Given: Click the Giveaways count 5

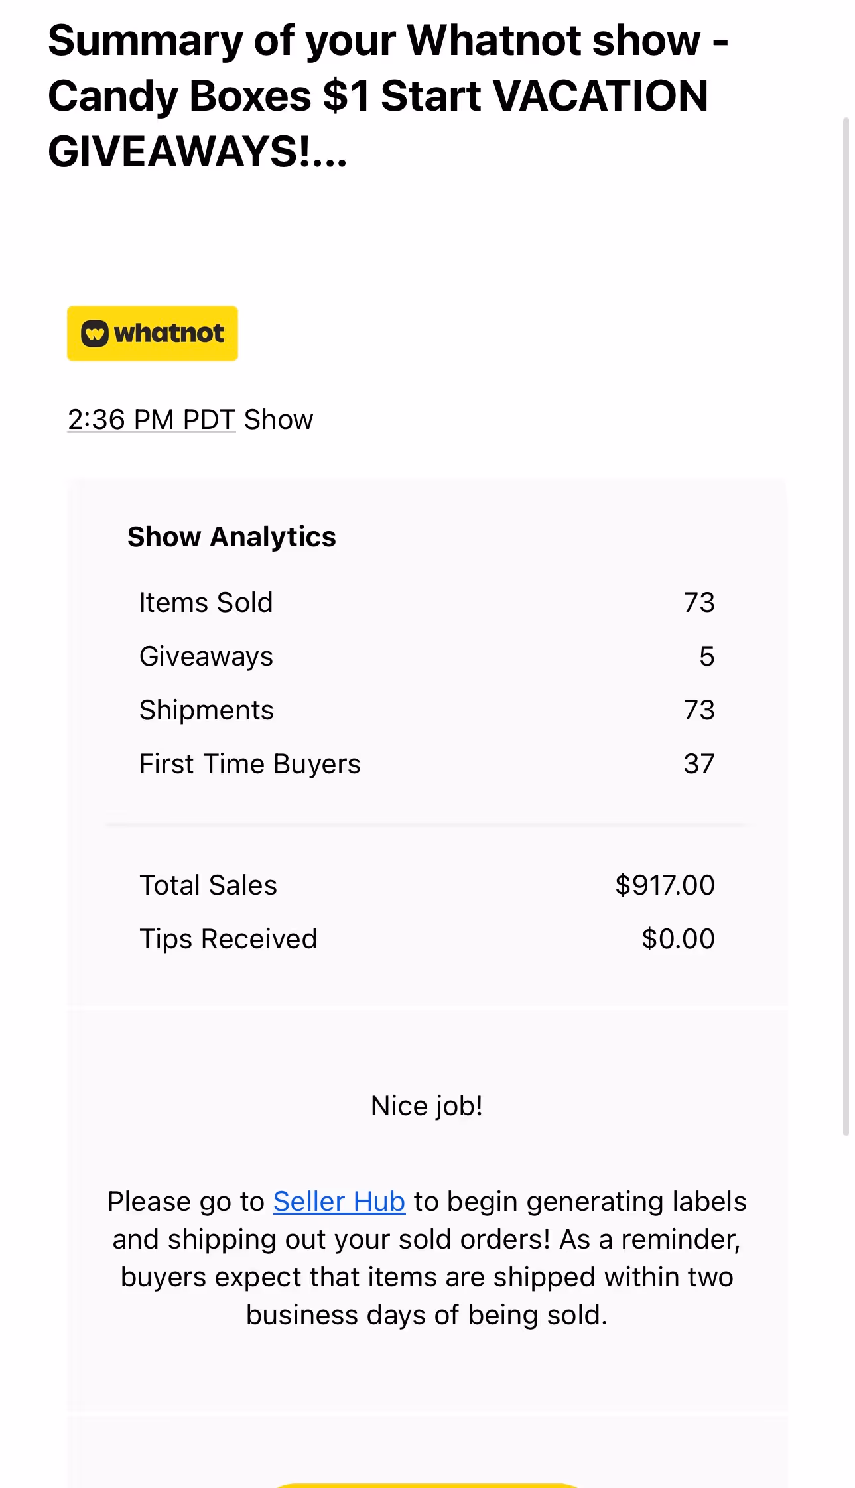Looking at the screenshot, I should pos(707,656).
